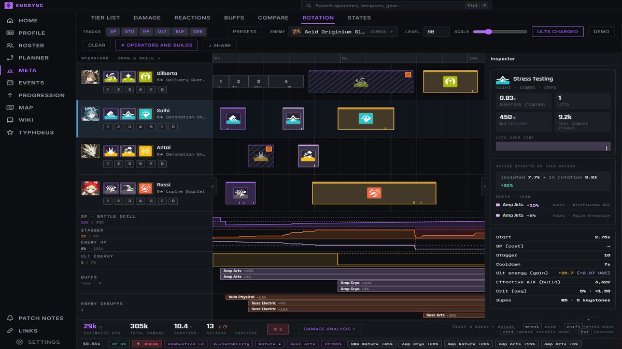The width and height of the screenshot is (622, 349).
Task: Open MAP in the sidebar
Action: pyautogui.click(x=25, y=108)
